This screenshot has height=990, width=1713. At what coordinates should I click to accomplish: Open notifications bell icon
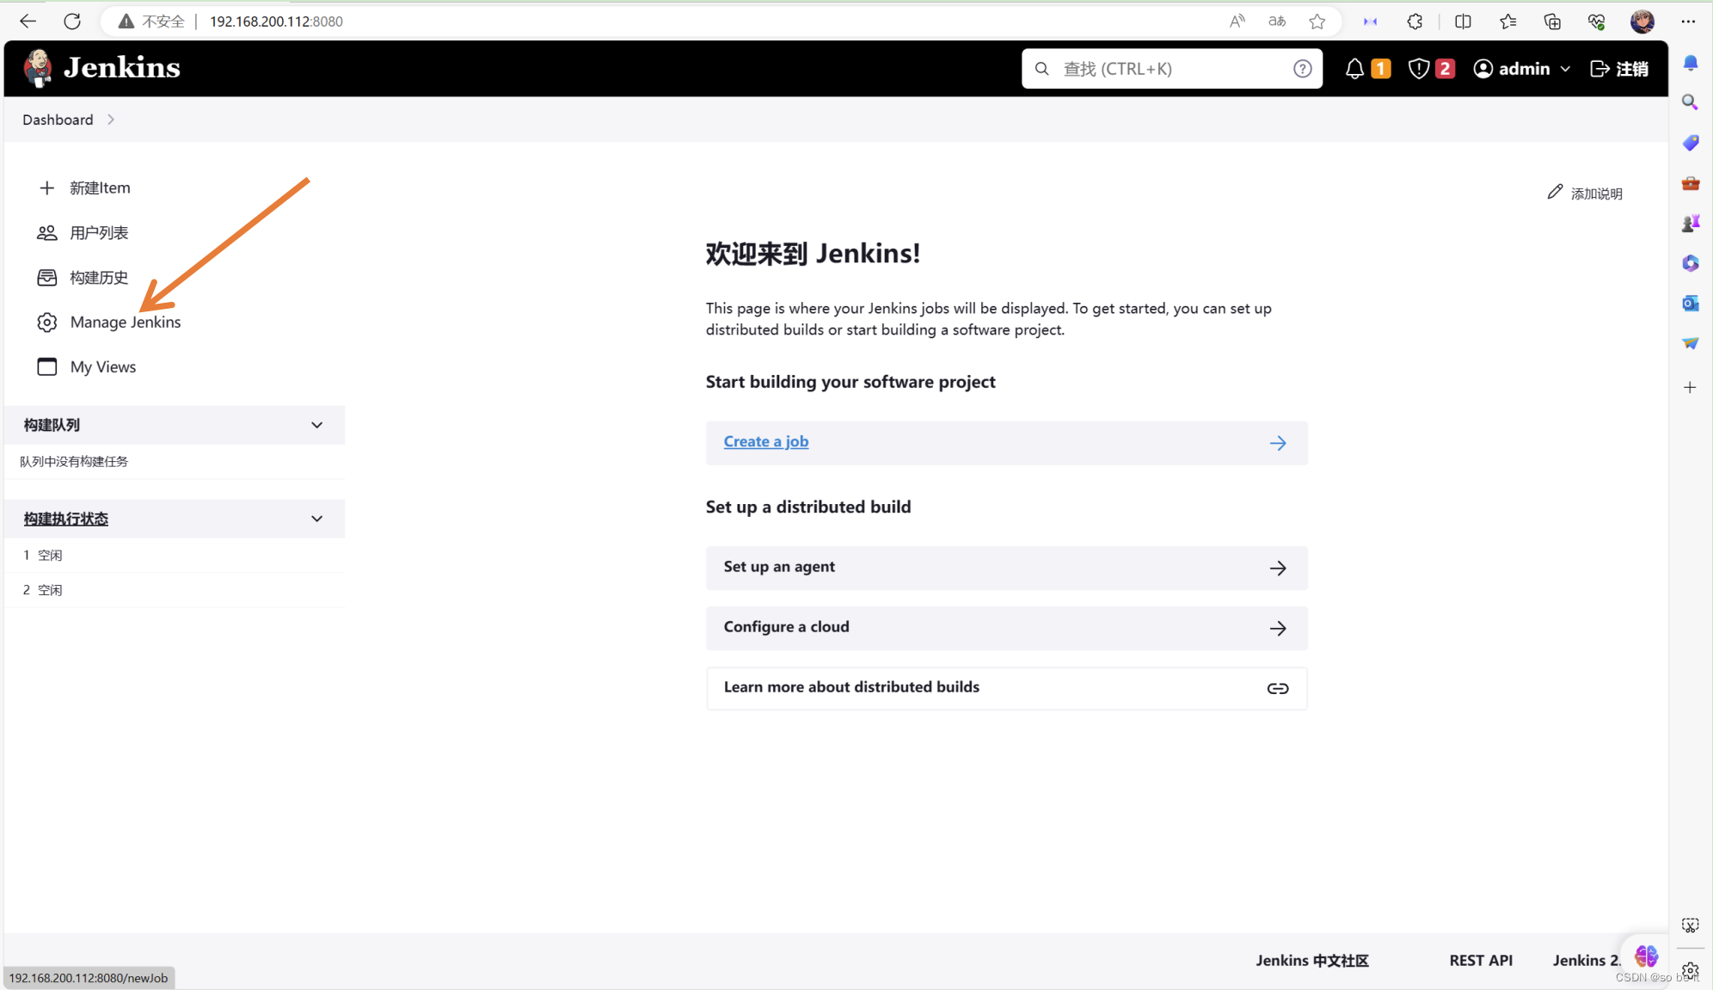1354,69
